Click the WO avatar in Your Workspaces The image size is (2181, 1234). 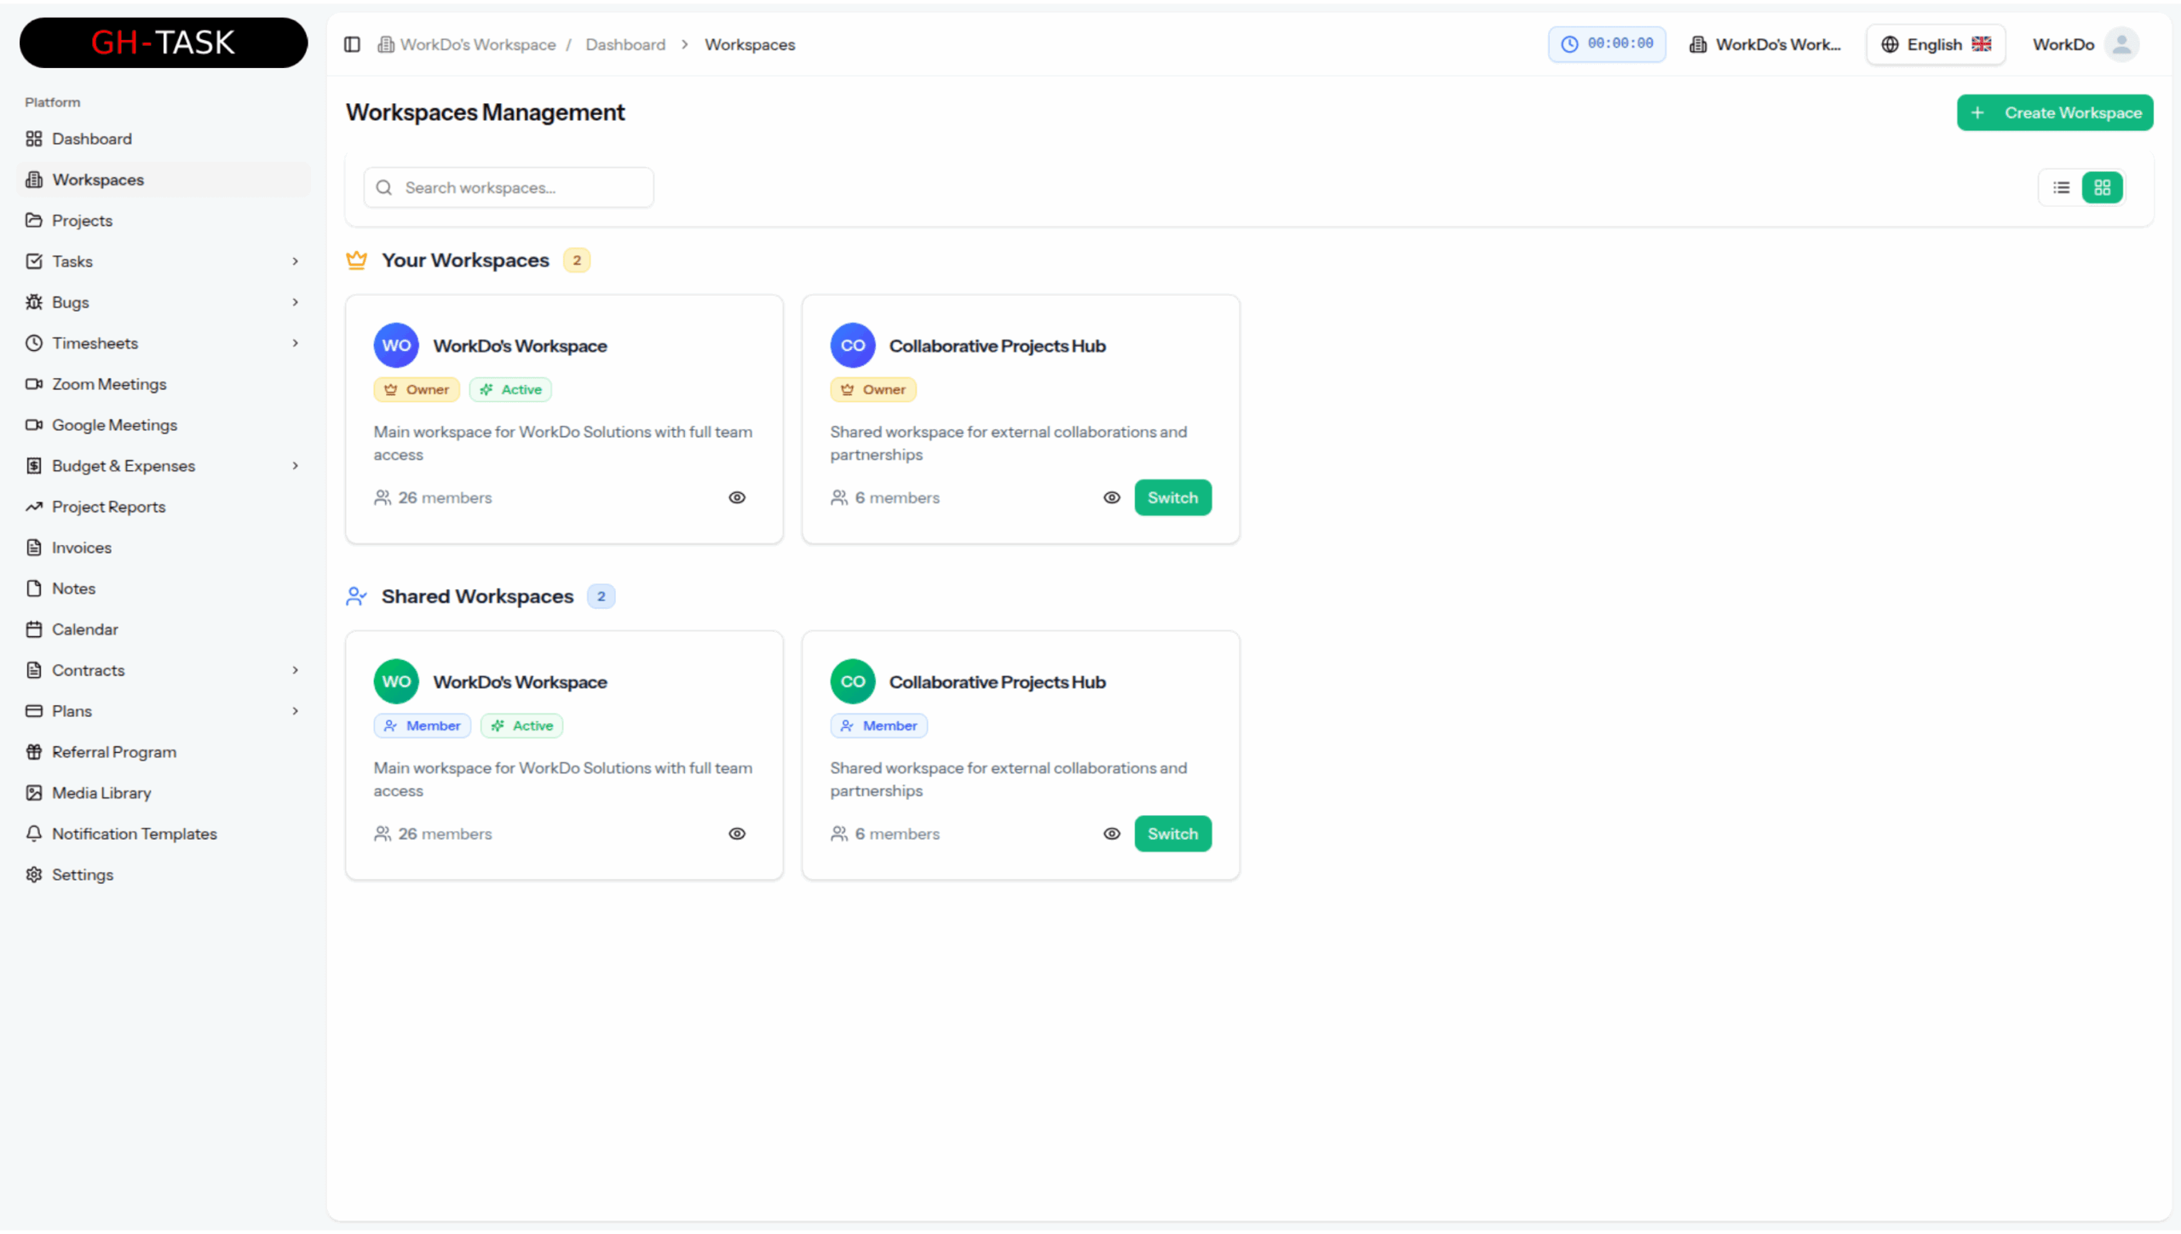[x=396, y=346]
